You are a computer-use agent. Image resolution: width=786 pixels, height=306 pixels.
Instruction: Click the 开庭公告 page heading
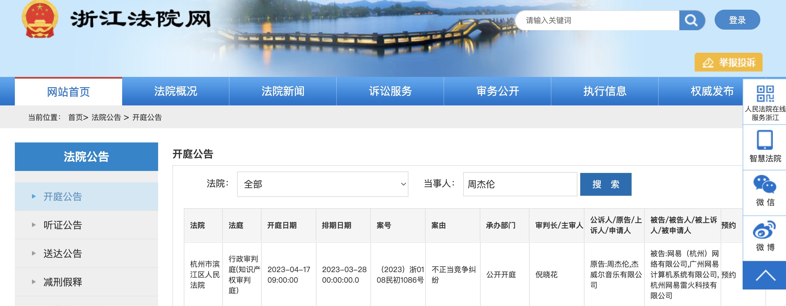pyautogui.click(x=193, y=154)
